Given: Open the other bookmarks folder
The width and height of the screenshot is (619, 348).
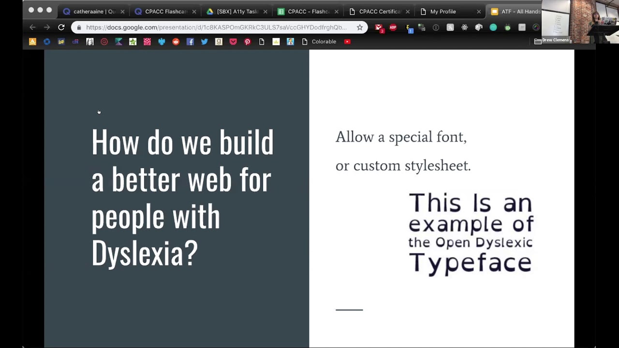Looking at the screenshot, I should [x=538, y=42].
